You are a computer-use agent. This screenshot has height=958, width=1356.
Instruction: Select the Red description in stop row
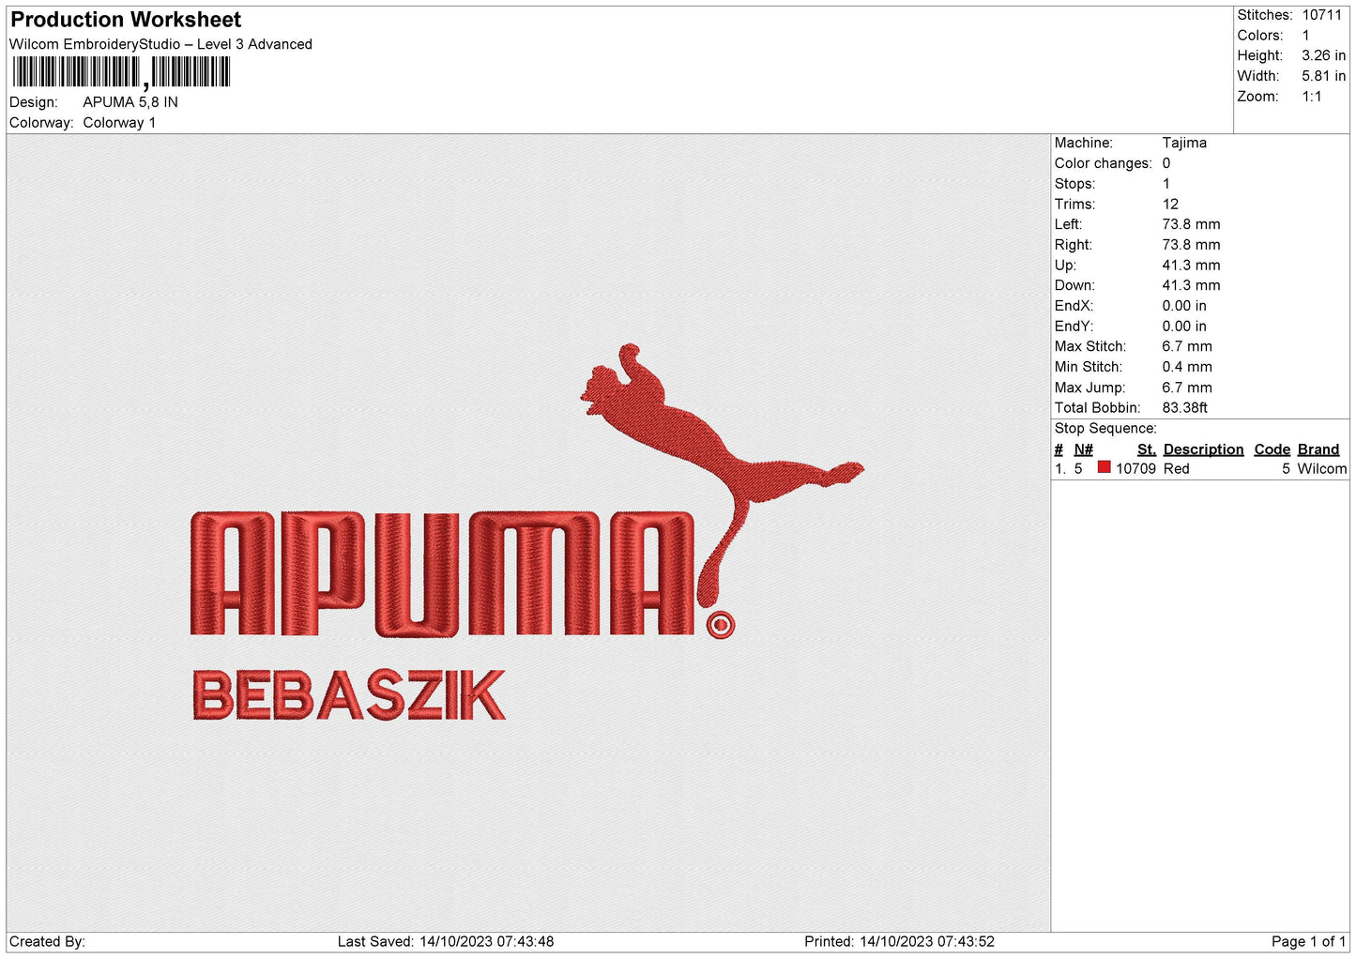point(1176,469)
